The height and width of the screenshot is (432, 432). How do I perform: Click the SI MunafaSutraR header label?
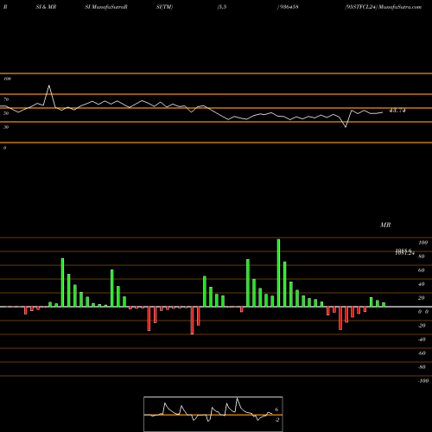pos(106,7)
